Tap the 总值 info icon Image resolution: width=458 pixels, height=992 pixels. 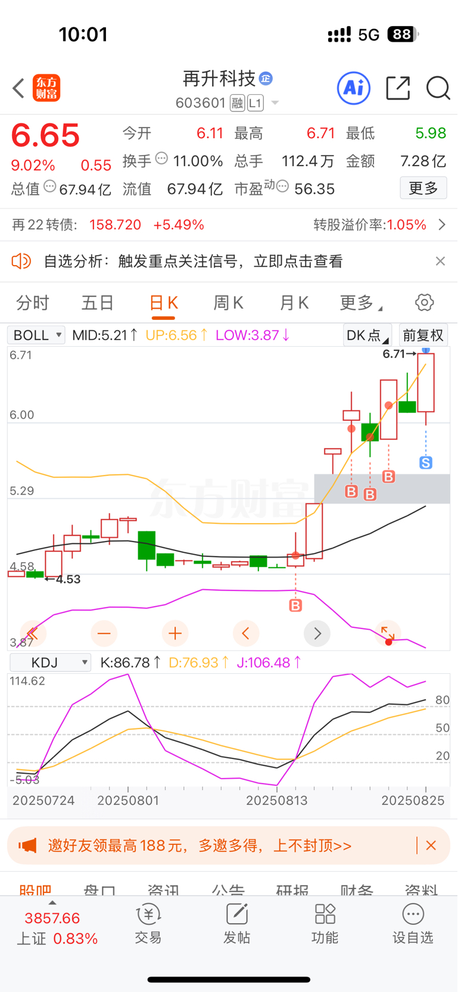click(x=50, y=186)
